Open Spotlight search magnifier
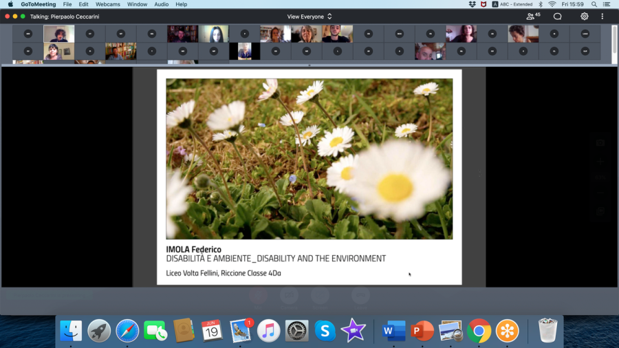This screenshot has width=619, height=348. coord(594,4)
